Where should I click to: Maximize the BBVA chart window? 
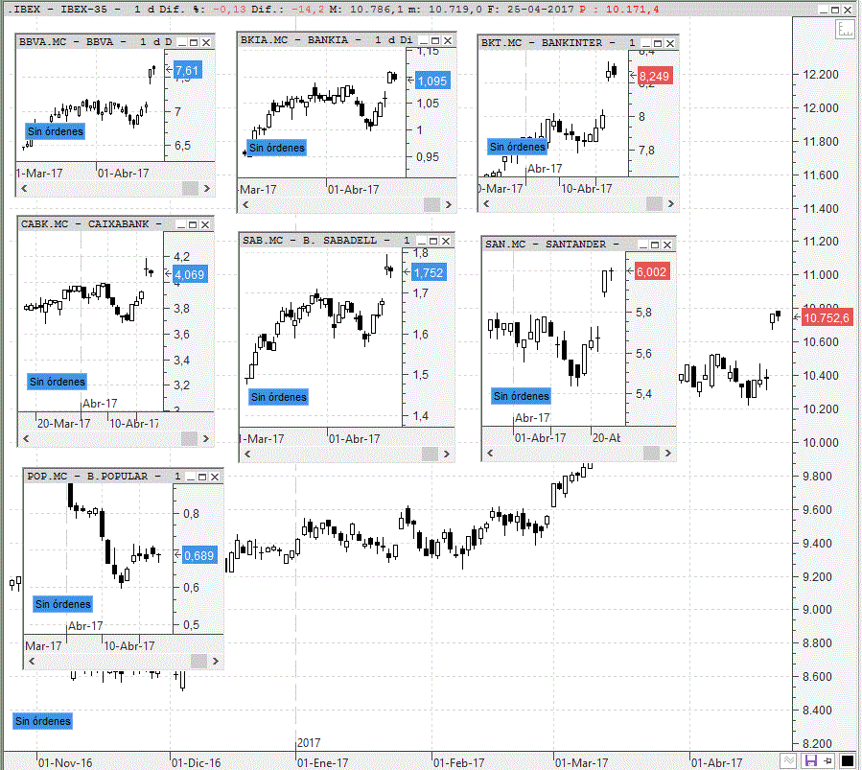(x=194, y=42)
